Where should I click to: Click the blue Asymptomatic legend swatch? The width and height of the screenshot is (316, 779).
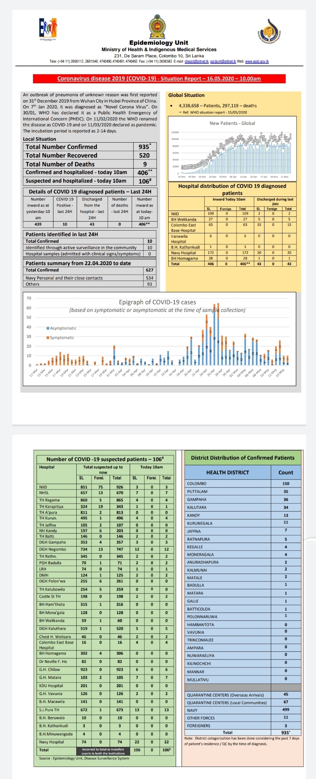(48, 328)
